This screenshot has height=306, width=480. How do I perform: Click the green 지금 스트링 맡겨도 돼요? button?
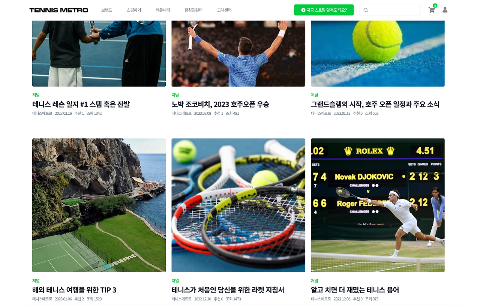324,10
